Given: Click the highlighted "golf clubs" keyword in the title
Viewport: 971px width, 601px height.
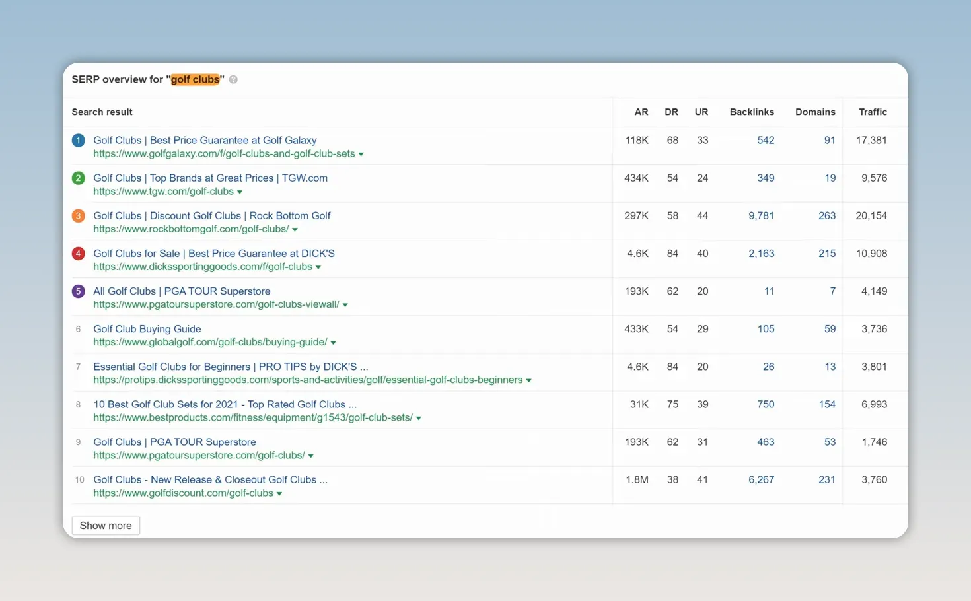Looking at the screenshot, I should pos(195,79).
